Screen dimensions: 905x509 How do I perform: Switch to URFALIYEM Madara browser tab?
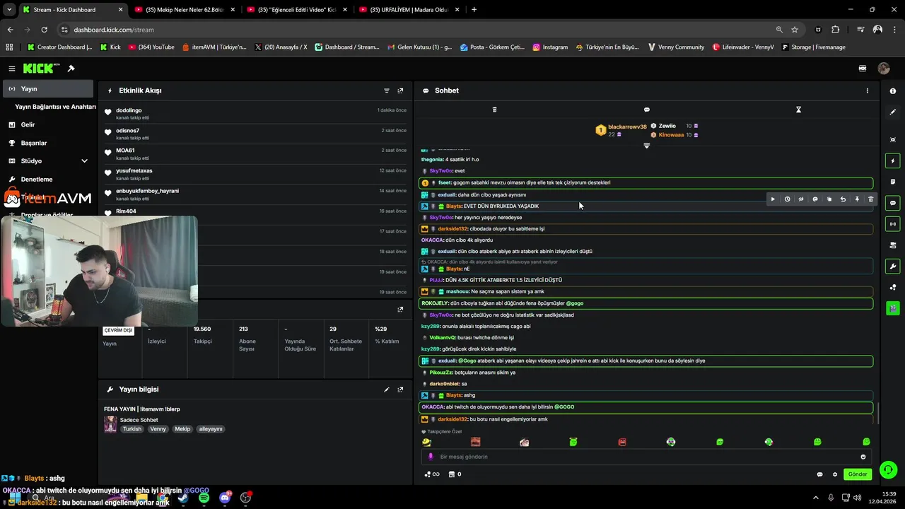[x=409, y=10]
